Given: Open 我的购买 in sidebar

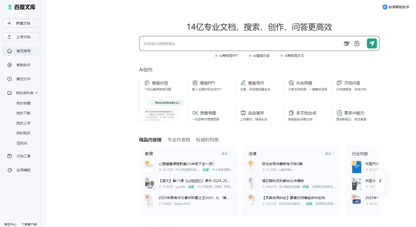Looking at the screenshot, I should [x=23, y=133].
